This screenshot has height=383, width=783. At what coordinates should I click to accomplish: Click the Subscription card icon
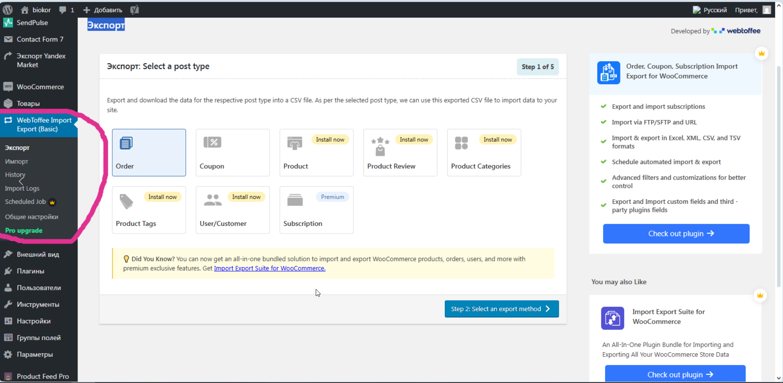(295, 200)
